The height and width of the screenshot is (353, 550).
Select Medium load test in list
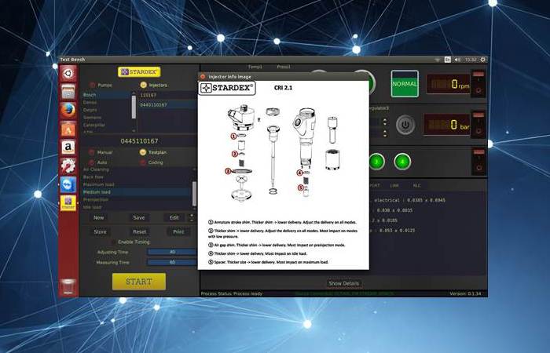(100, 191)
